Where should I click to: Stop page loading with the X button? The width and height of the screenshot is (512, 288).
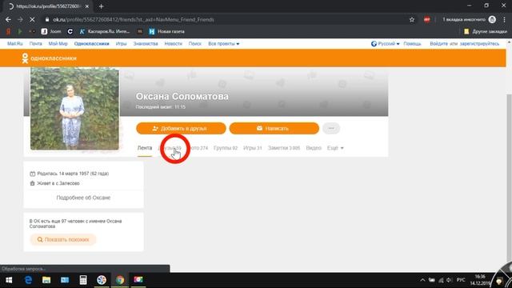(x=32, y=19)
